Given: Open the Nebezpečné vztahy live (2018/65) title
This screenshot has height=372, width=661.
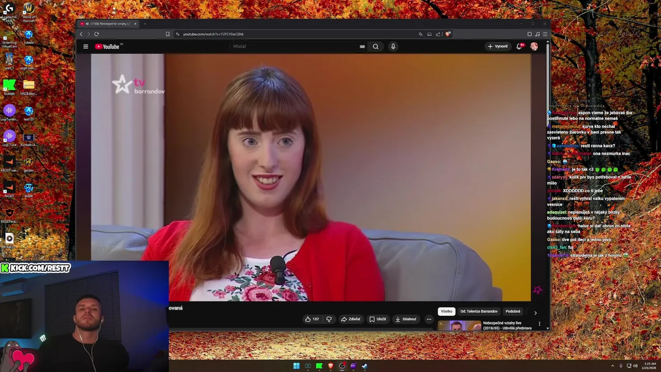Looking at the screenshot, I should [507, 326].
